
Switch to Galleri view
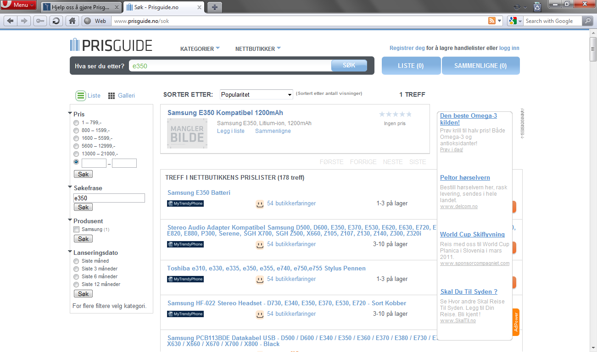tap(121, 96)
